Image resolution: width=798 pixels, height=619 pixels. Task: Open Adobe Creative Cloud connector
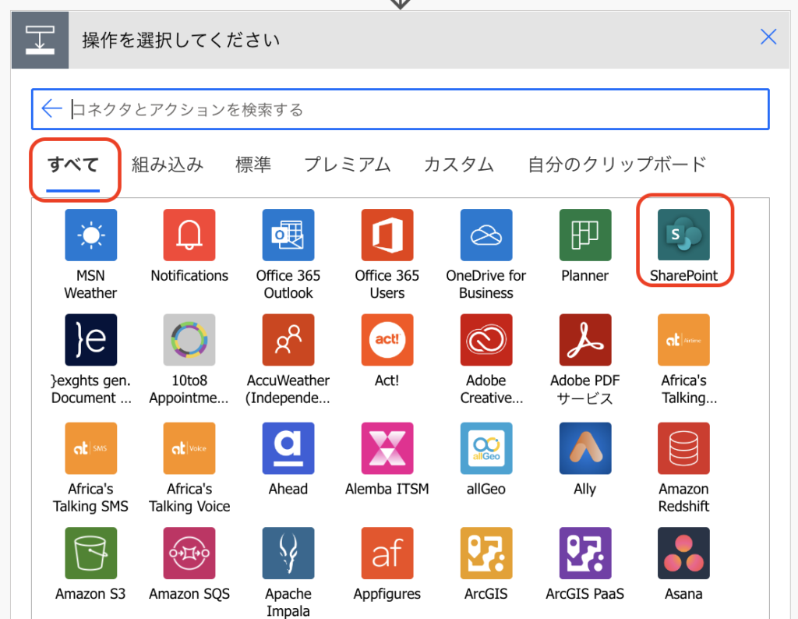pyautogui.click(x=486, y=340)
